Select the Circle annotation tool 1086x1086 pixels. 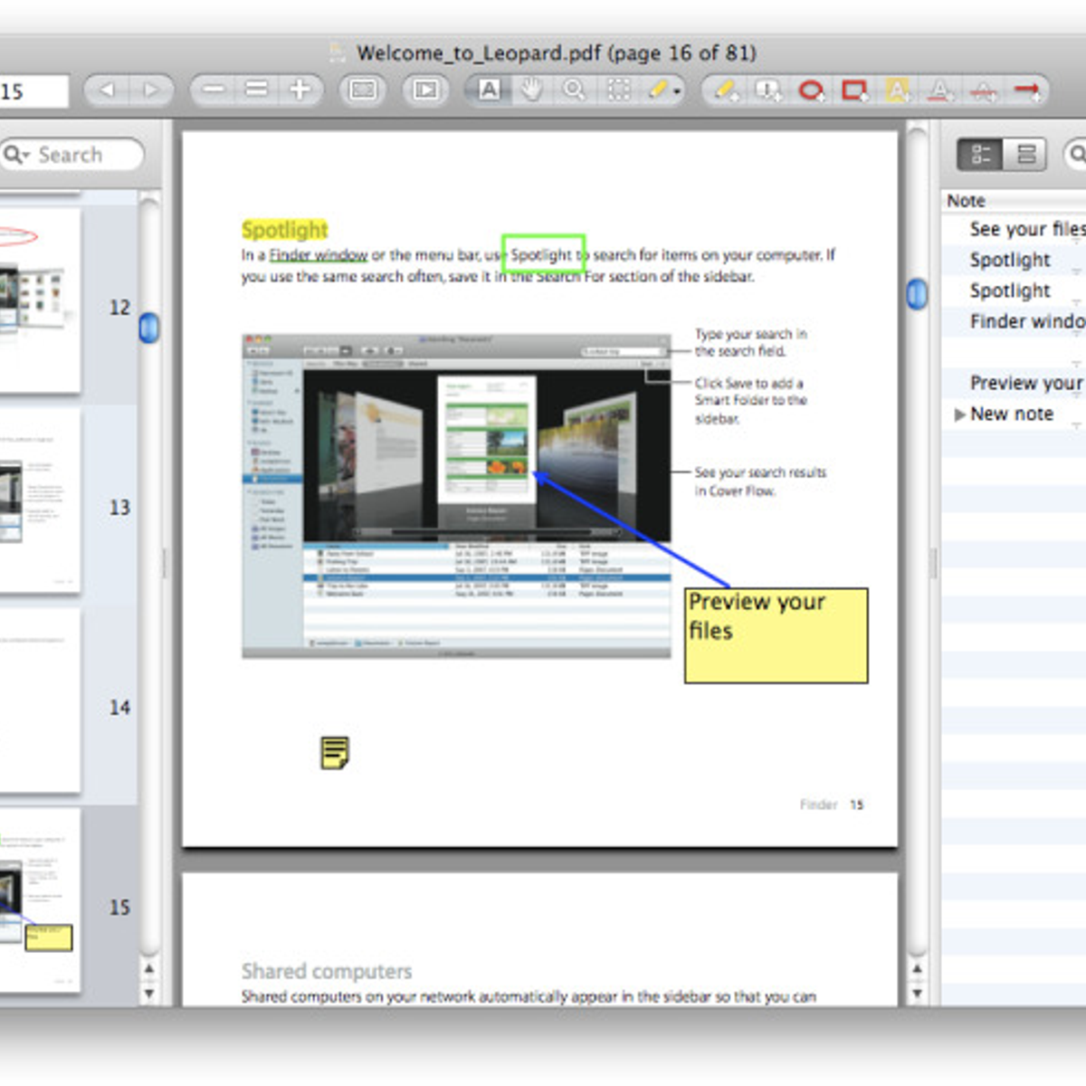pos(812,90)
